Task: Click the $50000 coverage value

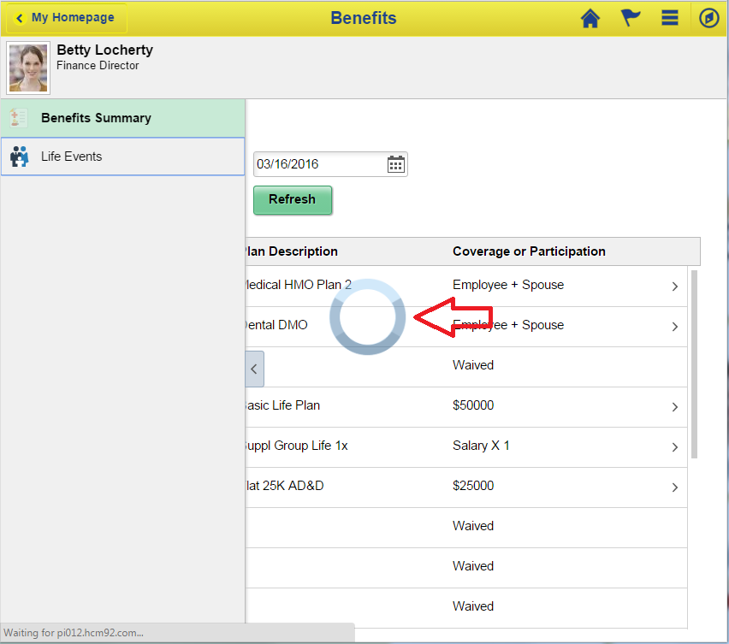Action: pos(473,405)
